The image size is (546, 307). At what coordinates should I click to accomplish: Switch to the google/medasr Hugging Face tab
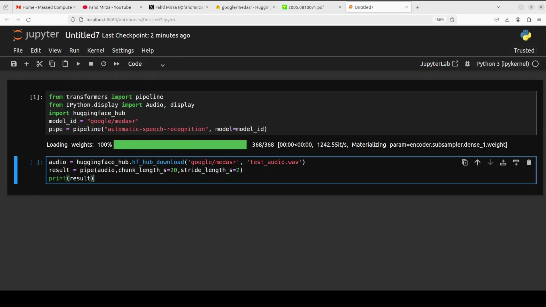point(244,7)
